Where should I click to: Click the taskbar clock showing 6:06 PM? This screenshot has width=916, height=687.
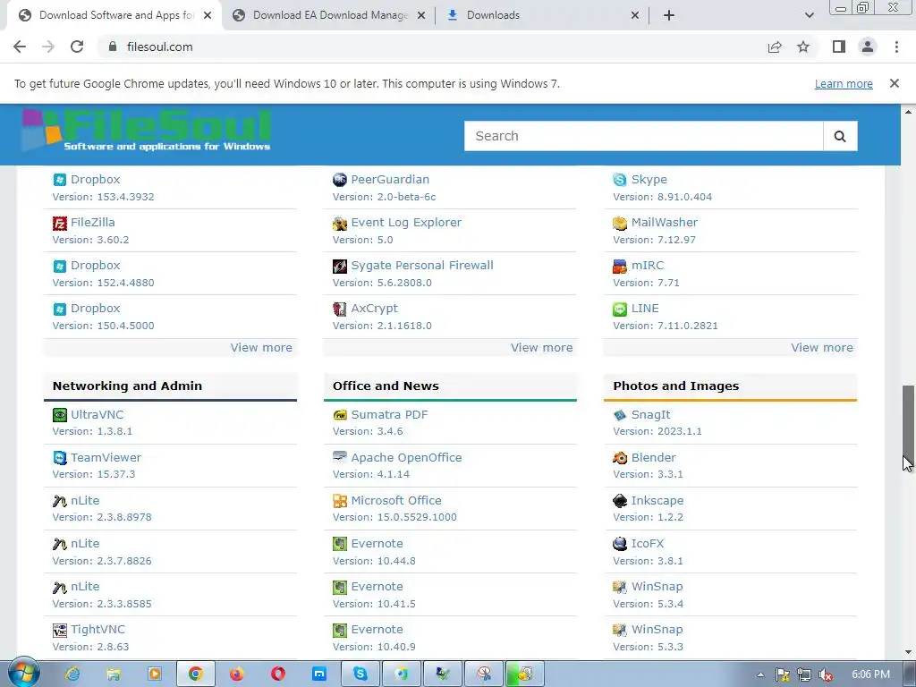870,674
